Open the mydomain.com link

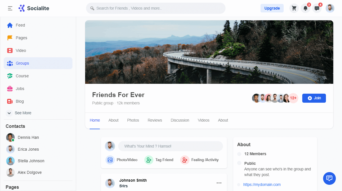click(262, 185)
